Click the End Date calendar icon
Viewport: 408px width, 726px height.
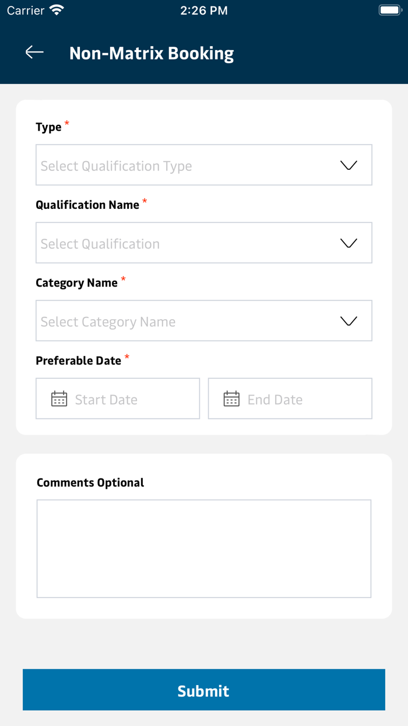click(231, 399)
